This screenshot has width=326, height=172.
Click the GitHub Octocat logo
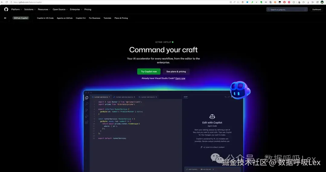click(6, 9)
